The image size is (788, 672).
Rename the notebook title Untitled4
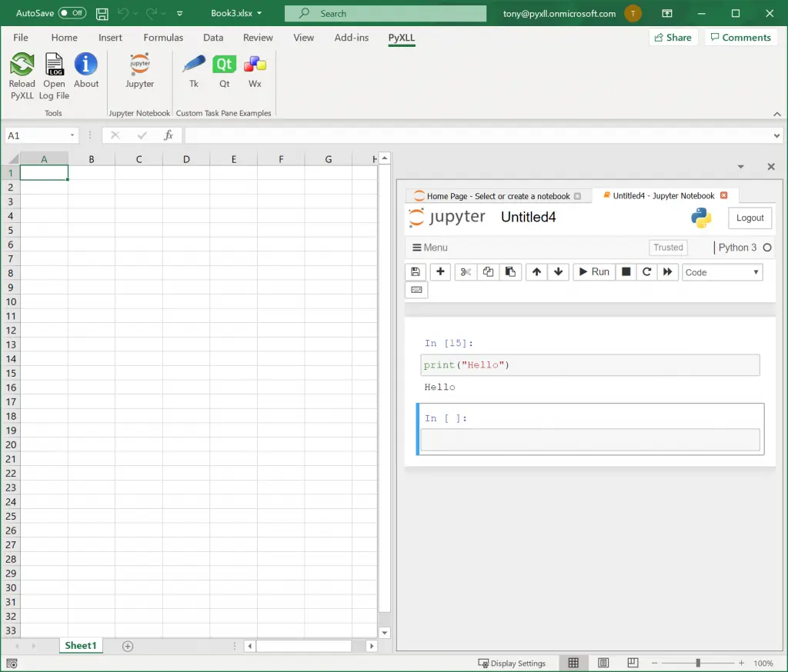(x=528, y=217)
